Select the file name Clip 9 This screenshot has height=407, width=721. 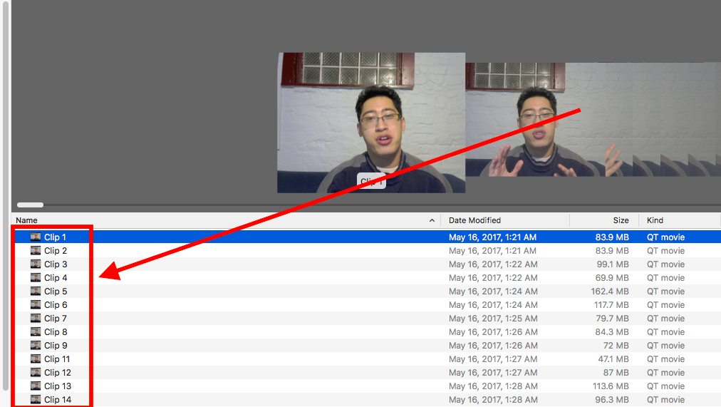click(56, 345)
